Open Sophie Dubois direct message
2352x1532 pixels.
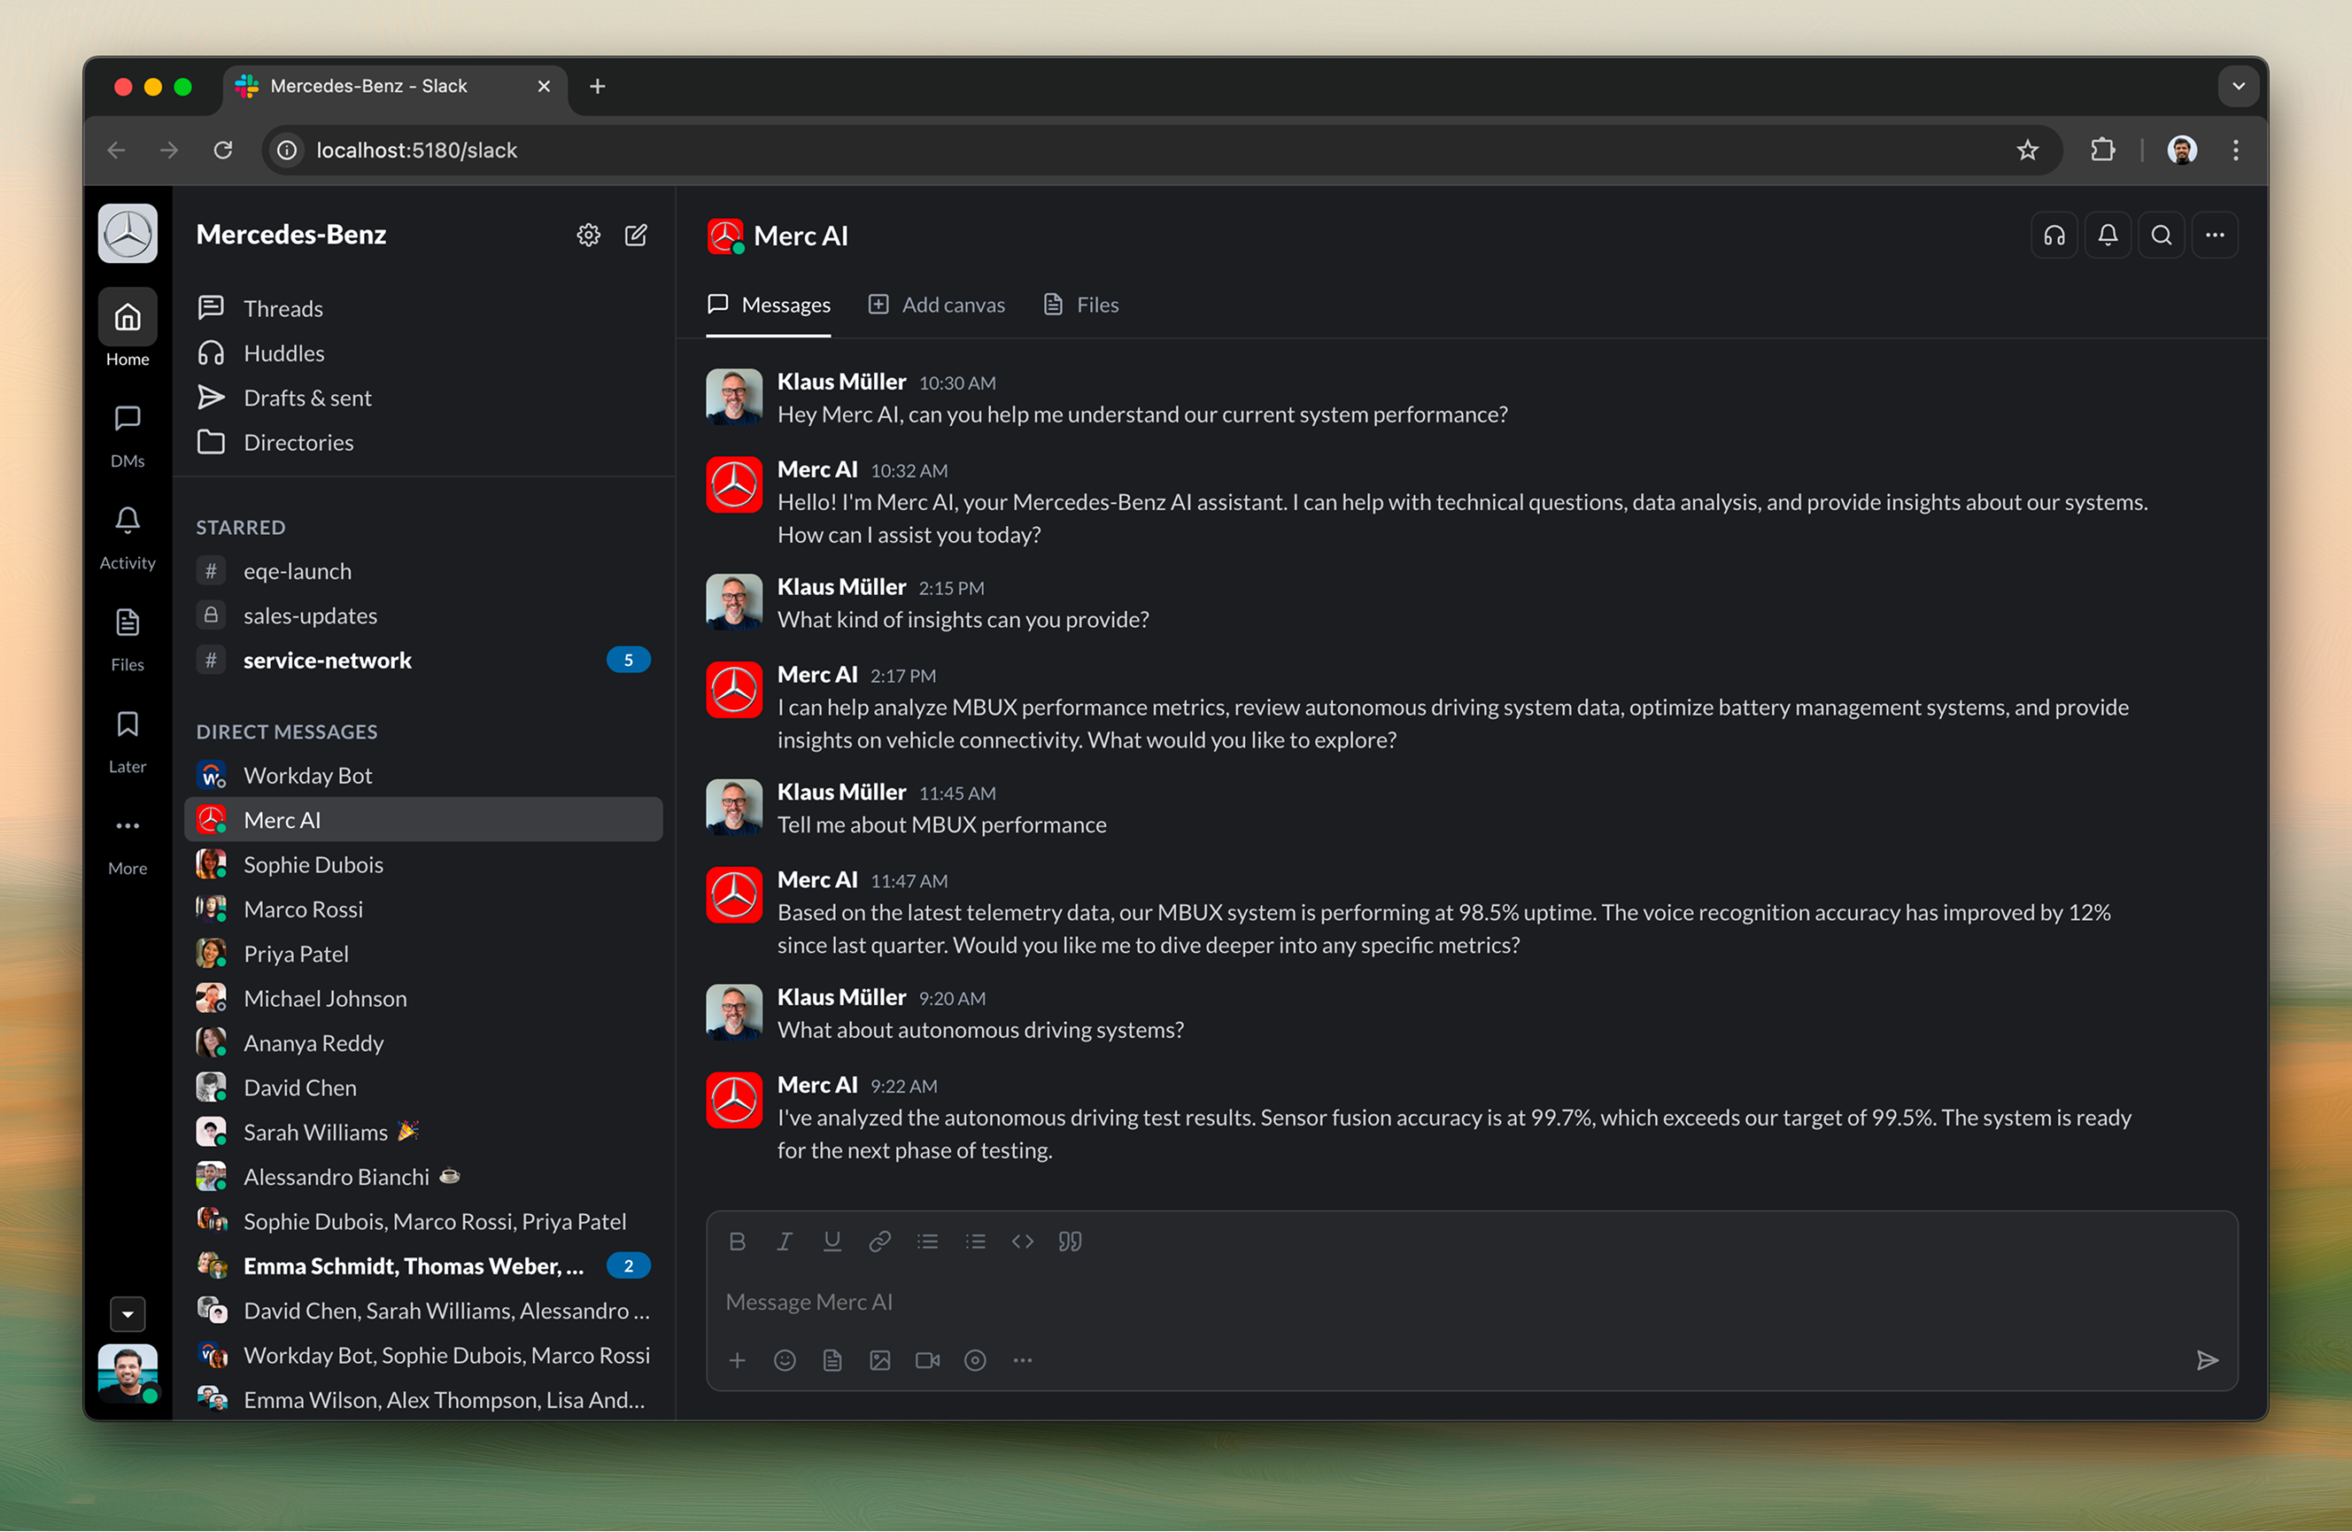click(313, 865)
